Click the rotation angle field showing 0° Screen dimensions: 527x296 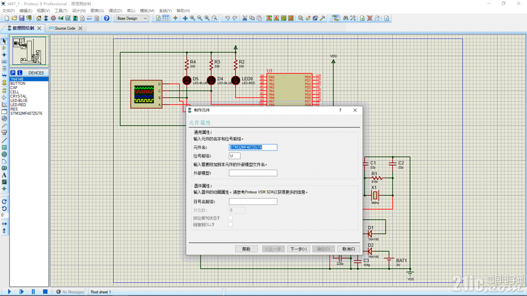point(3,215)
